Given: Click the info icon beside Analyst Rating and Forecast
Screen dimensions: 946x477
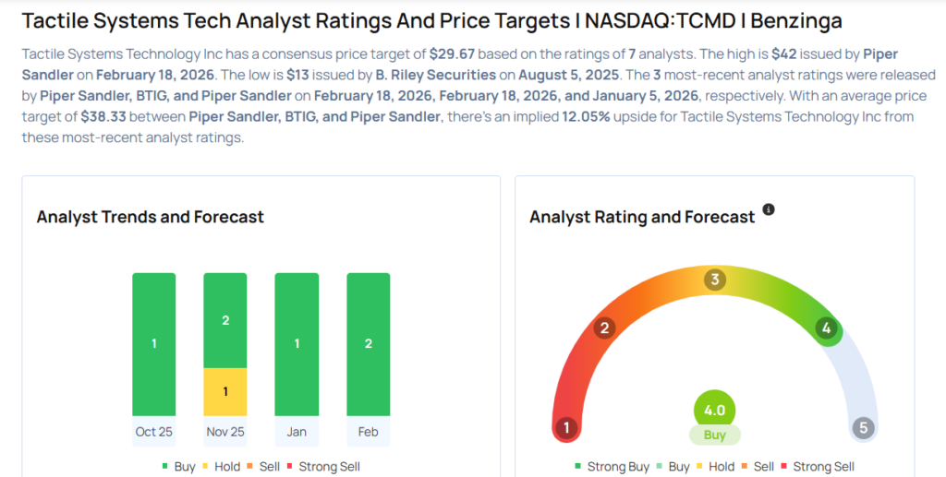Looking at the screenshot, I should pyautogui.click(x=769, y=210).
